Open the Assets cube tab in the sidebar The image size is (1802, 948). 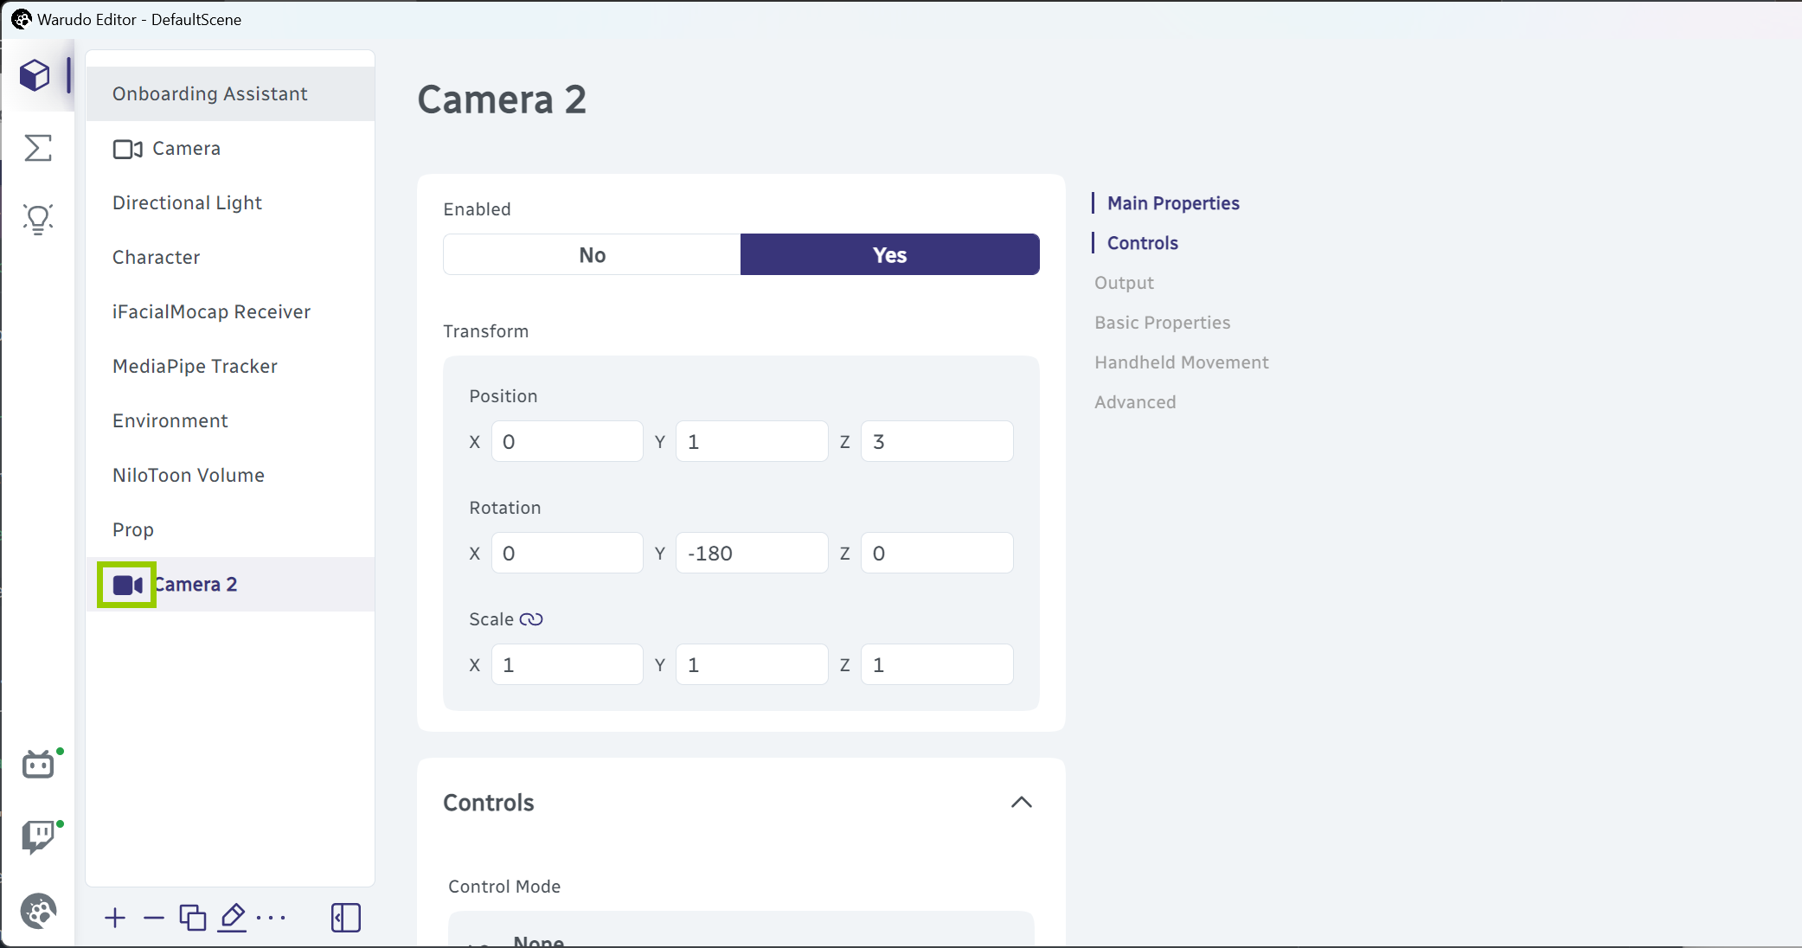tap(35, 75)
